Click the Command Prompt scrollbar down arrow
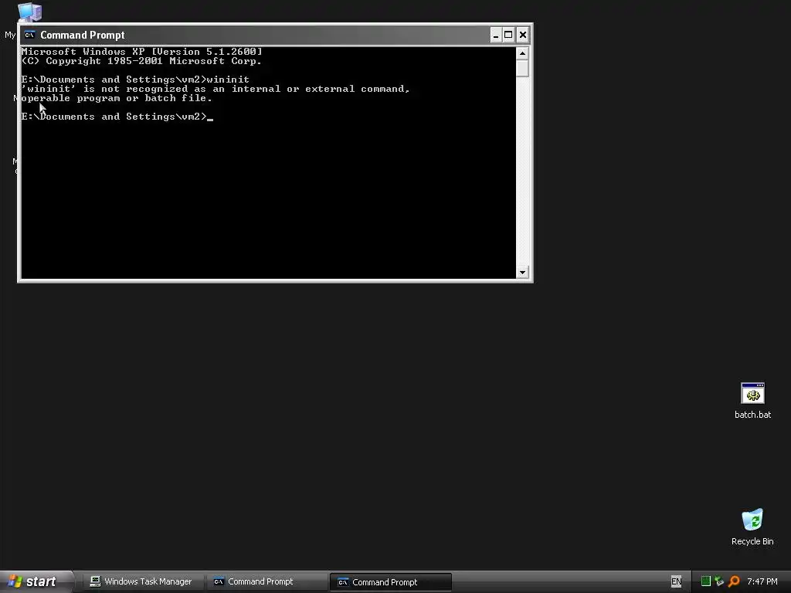This screenshot has width=791, height=593. click(522, 273)
